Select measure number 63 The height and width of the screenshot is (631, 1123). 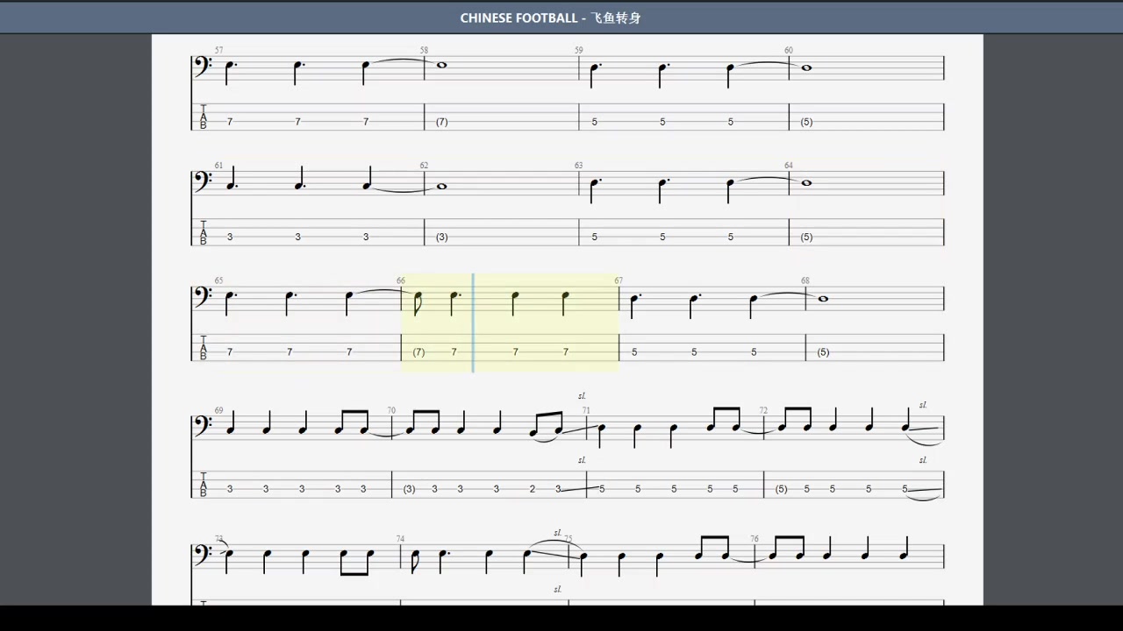pos(579,165)
